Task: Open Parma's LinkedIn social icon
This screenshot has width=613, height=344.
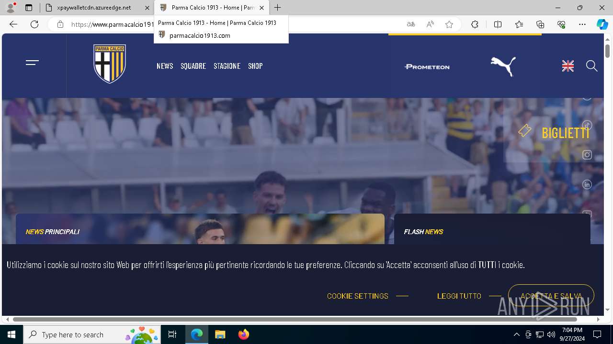Action: (587, 184)
